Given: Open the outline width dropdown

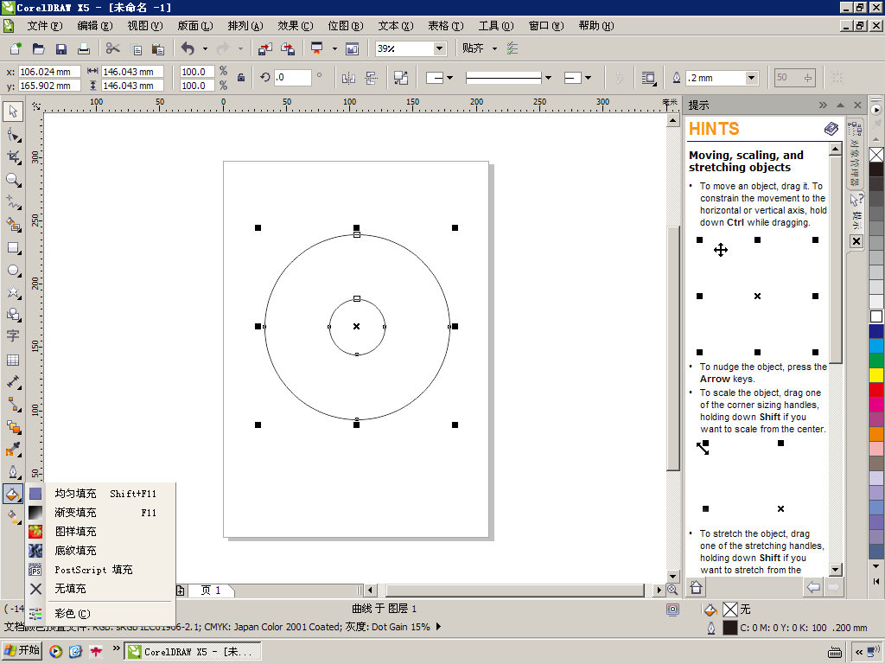Looking at the screenshot, I should pos(751,78).
